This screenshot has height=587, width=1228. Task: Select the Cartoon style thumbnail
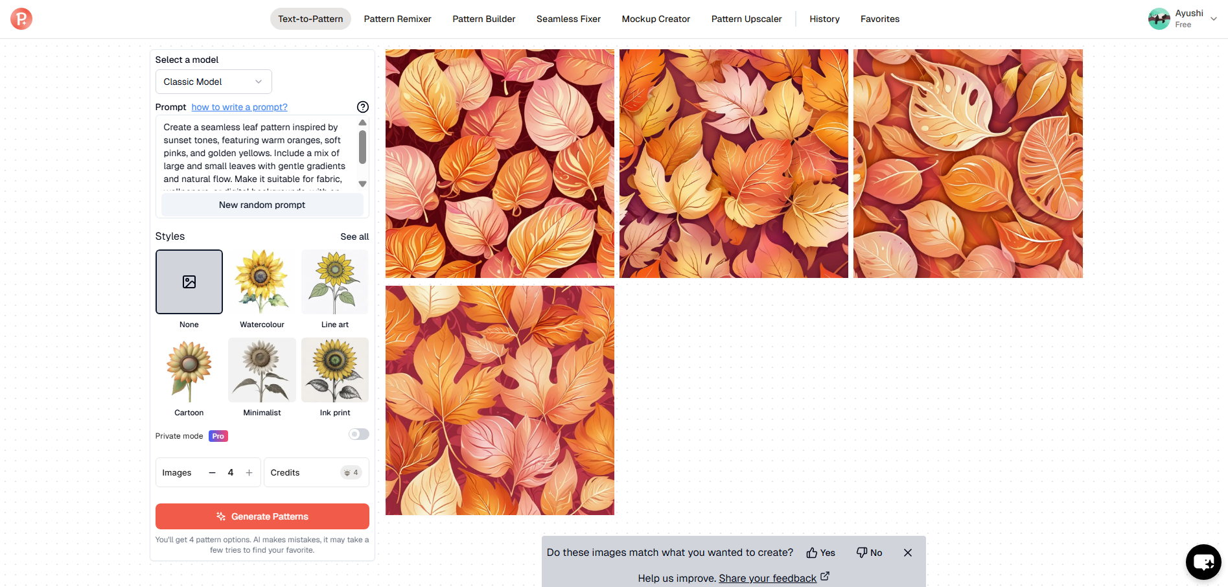(189, 370)
